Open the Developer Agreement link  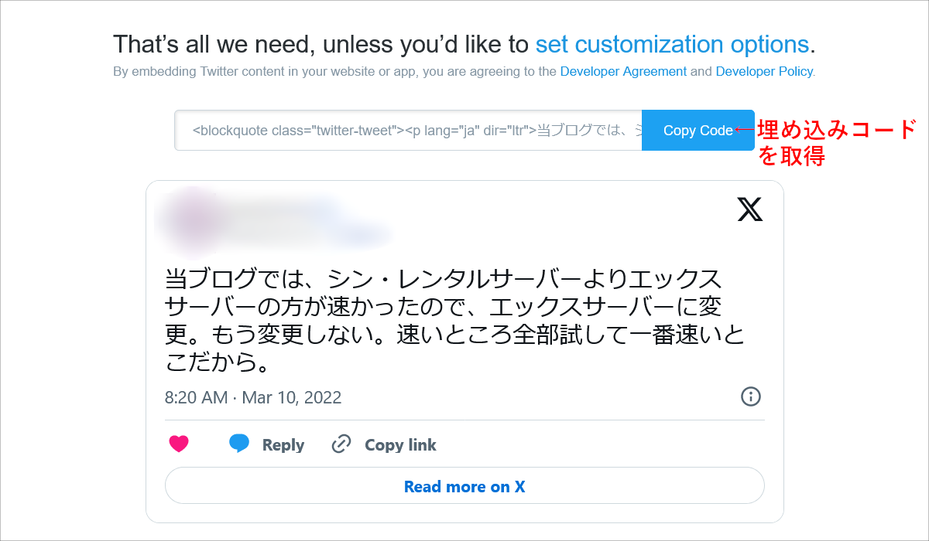pyautogui.click(x=623, y=71)
